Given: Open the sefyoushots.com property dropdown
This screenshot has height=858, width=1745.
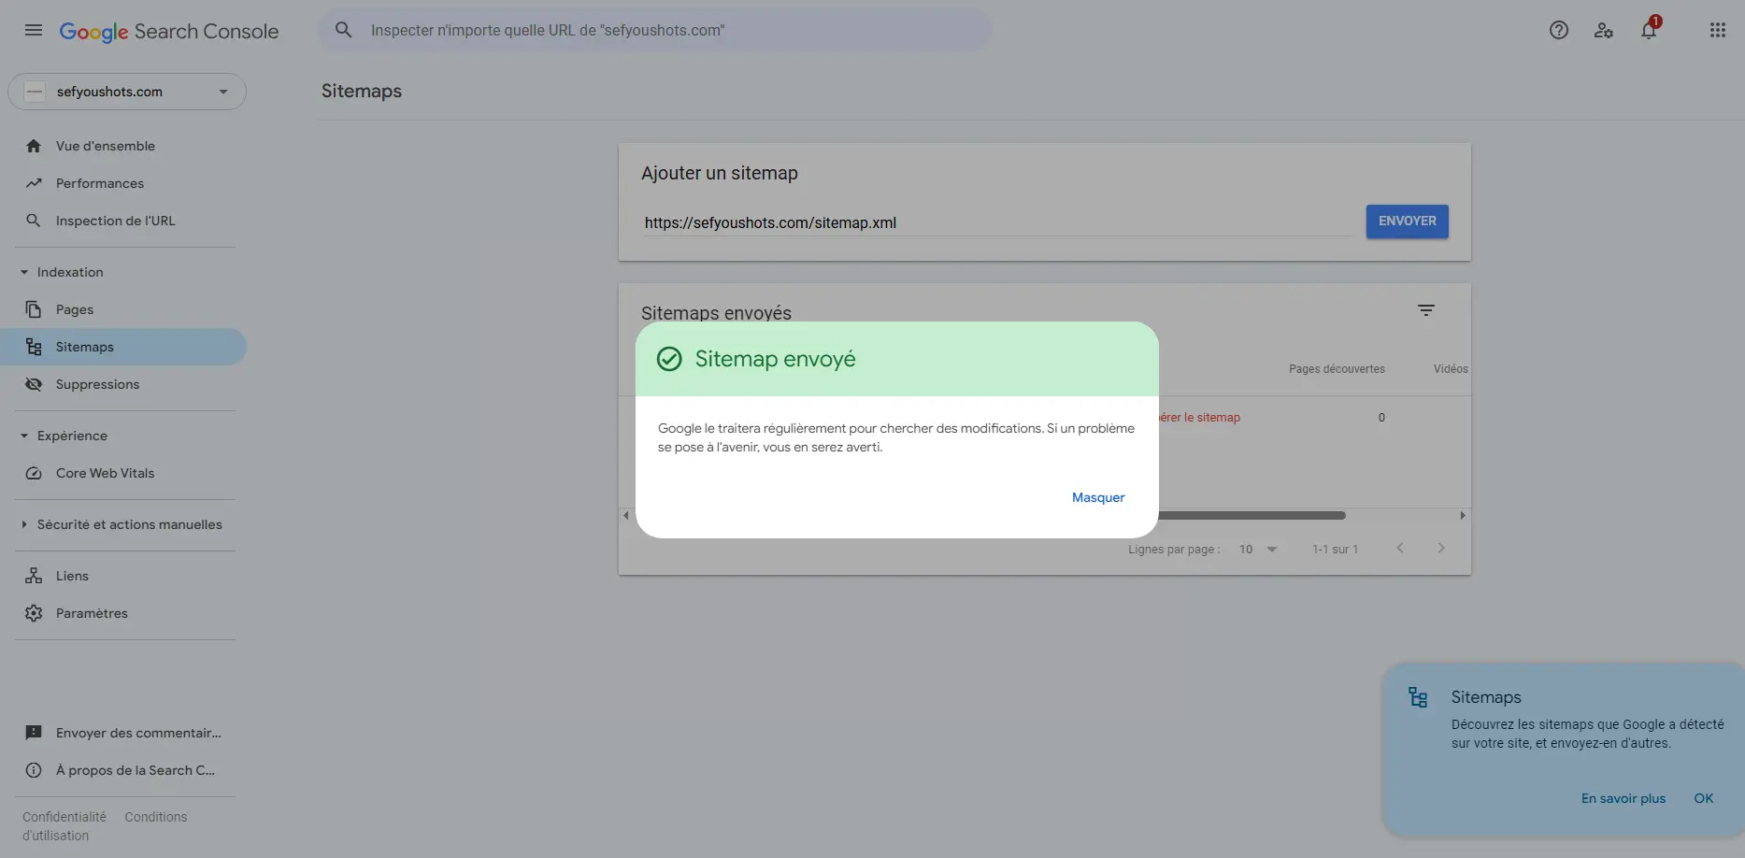Looking at the screenshot, I should coord(127,92).
